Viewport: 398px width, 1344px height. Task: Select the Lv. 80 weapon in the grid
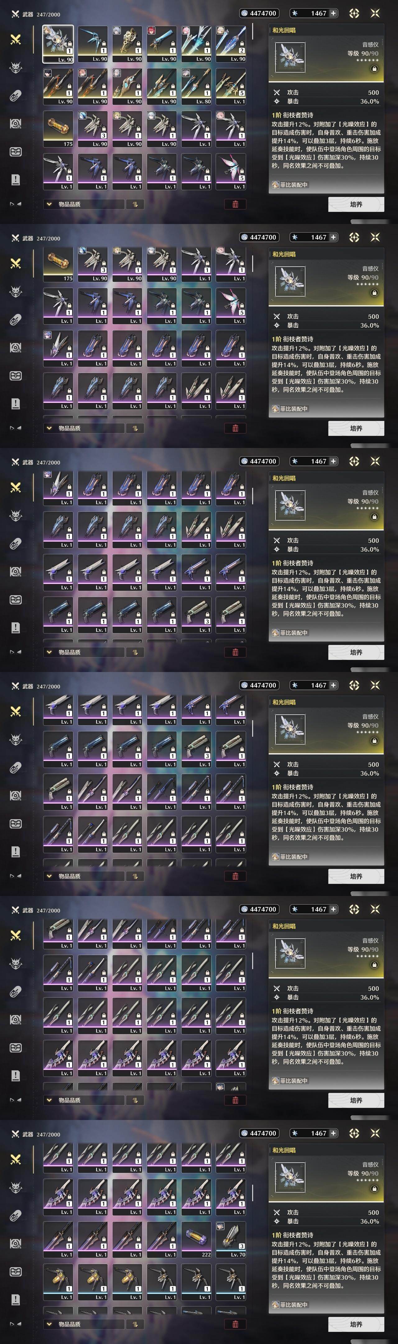197,86
